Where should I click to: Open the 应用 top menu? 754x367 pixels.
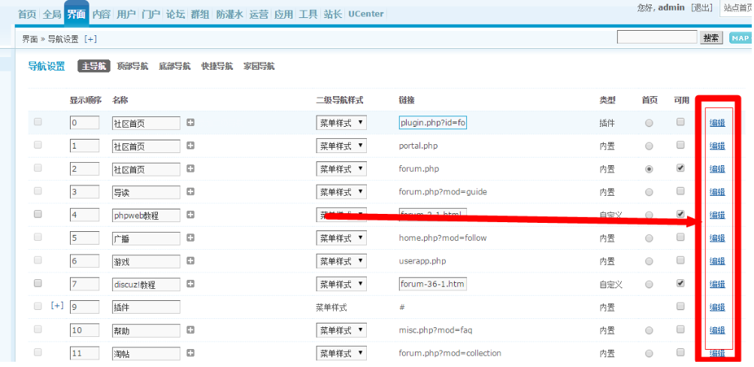pos(283,14)
